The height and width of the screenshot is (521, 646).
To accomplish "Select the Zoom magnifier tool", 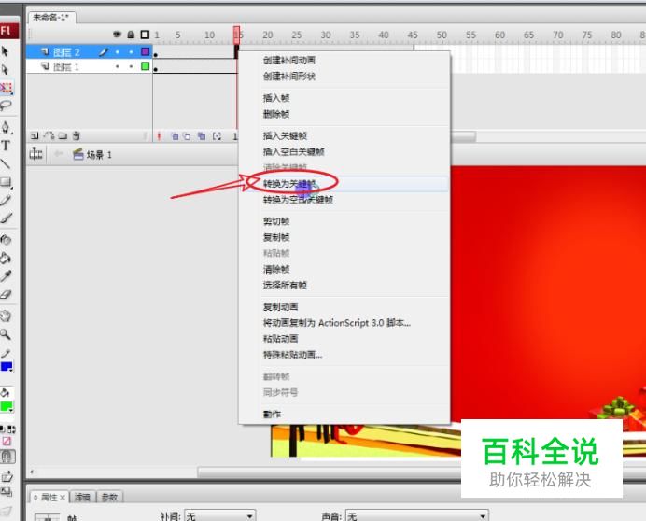I will [x=6, y=334].
